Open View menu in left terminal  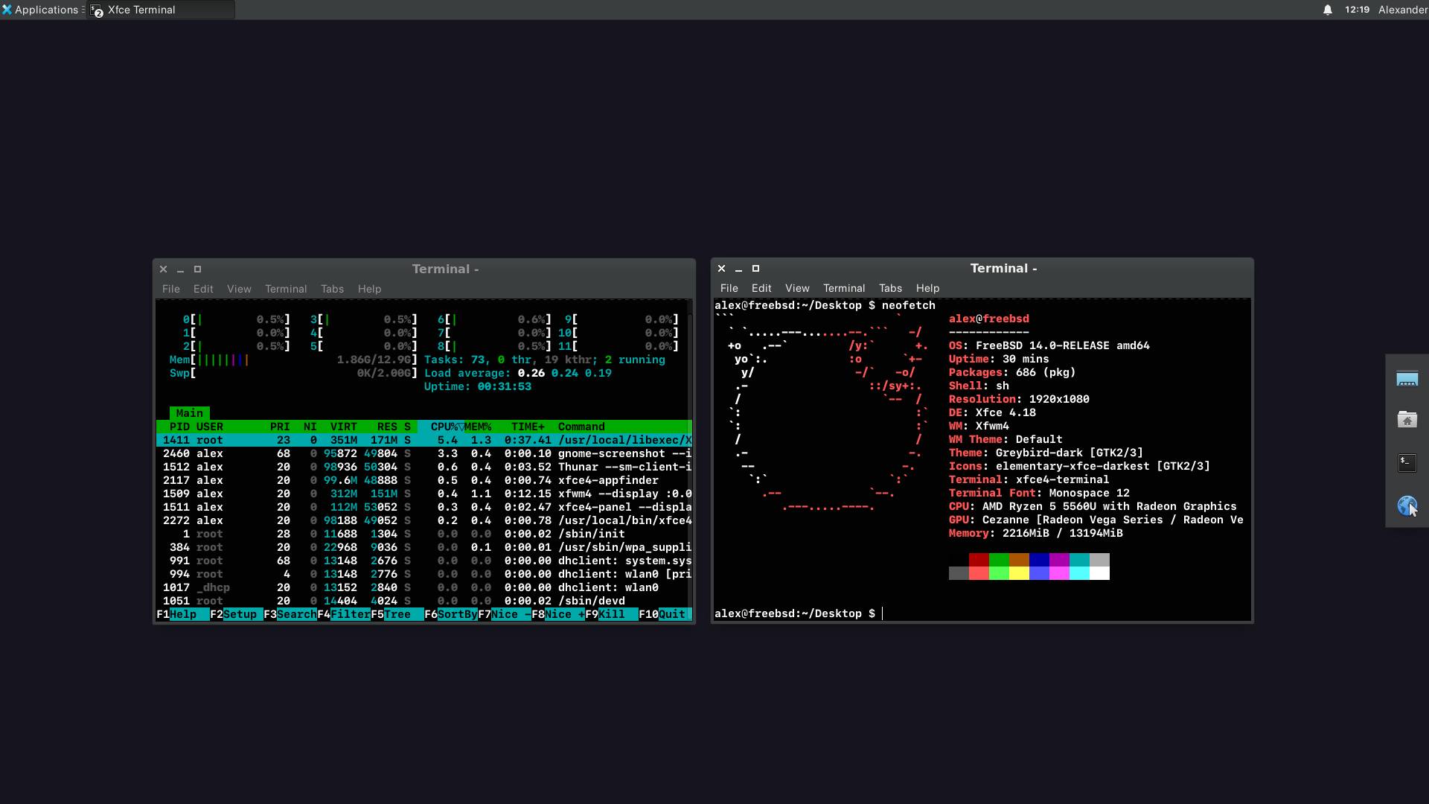pos(239,289)
